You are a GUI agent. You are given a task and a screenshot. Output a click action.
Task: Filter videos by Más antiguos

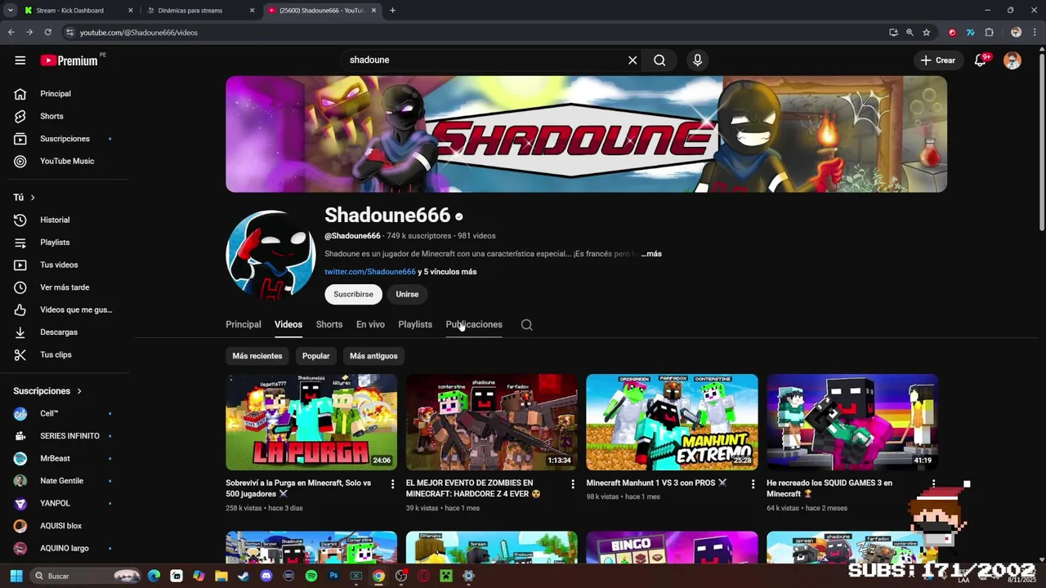[x=373, y=356]
